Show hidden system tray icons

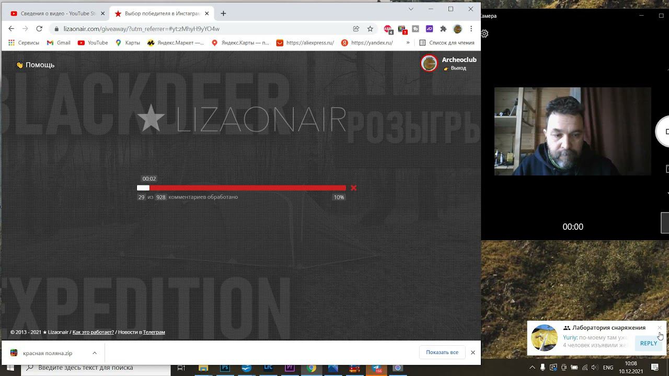[x=532, y=368]
